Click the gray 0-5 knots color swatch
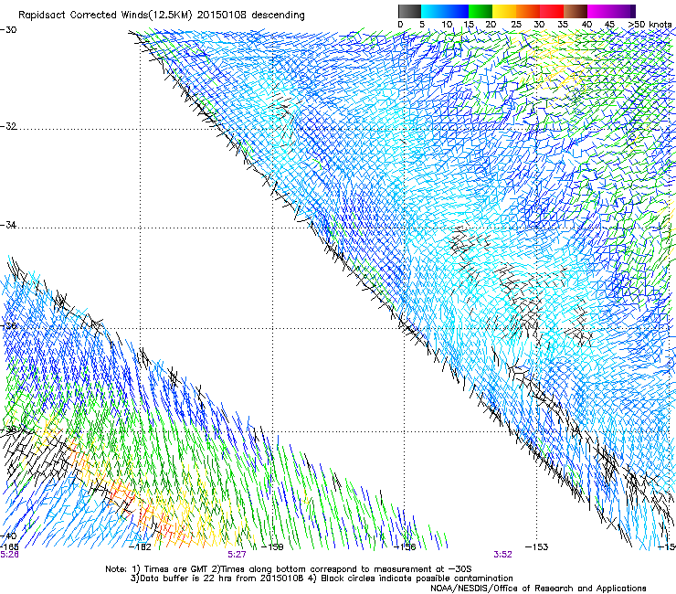Image resolution: width=676 pixels, height=594 pixels. [x=409, y=11]
